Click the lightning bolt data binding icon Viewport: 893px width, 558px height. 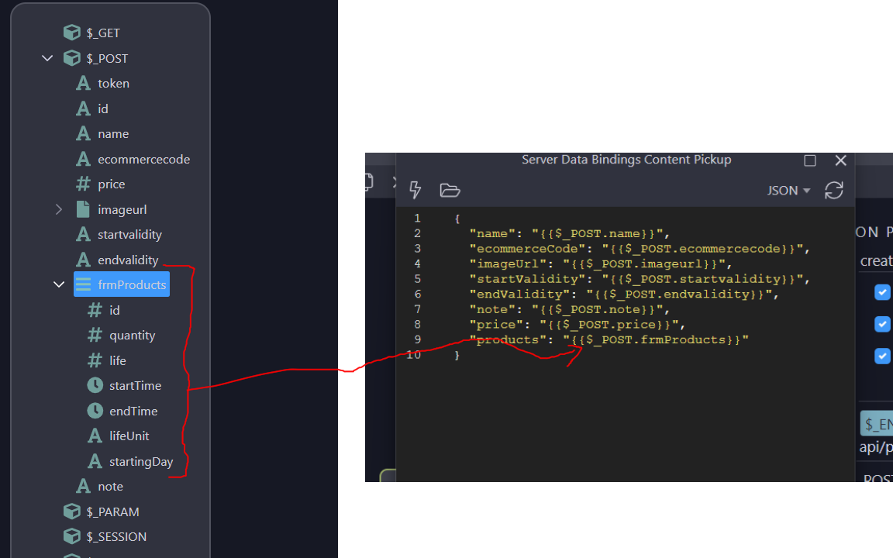tap(415, 190)
